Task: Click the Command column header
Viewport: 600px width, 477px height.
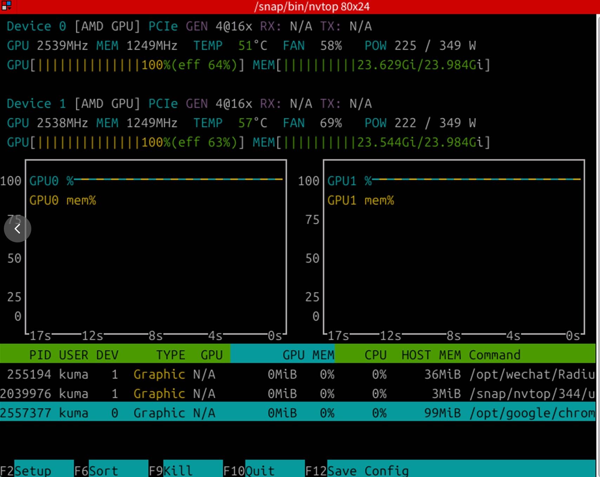Action: (x=495, y=355)
